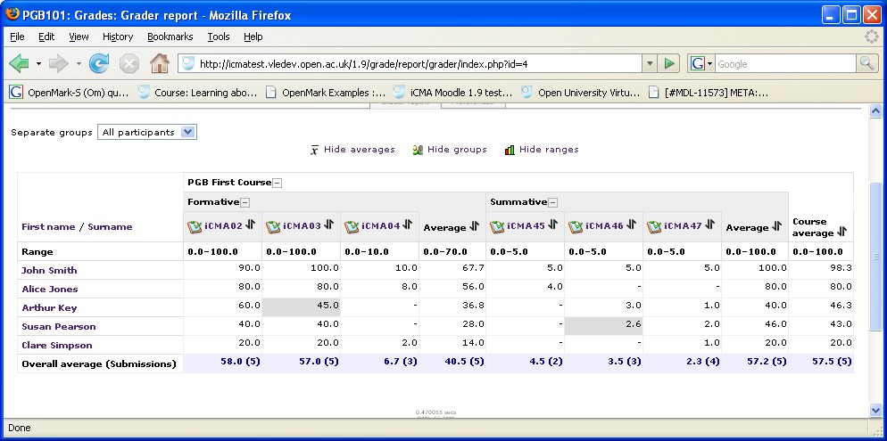Sort by iCMA47 using its sort arrows
The image size is (887, 441).
710,225
